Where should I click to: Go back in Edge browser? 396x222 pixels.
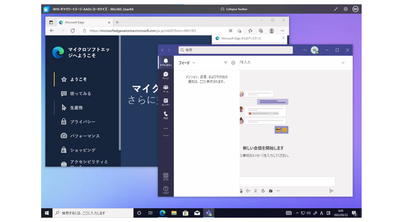[52, 31]
